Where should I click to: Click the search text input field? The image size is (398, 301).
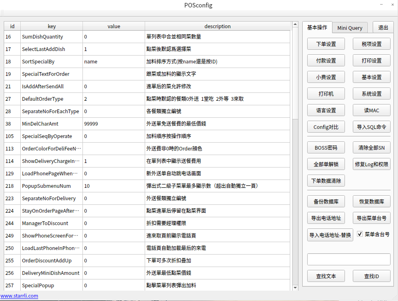[x=349, y=259]
